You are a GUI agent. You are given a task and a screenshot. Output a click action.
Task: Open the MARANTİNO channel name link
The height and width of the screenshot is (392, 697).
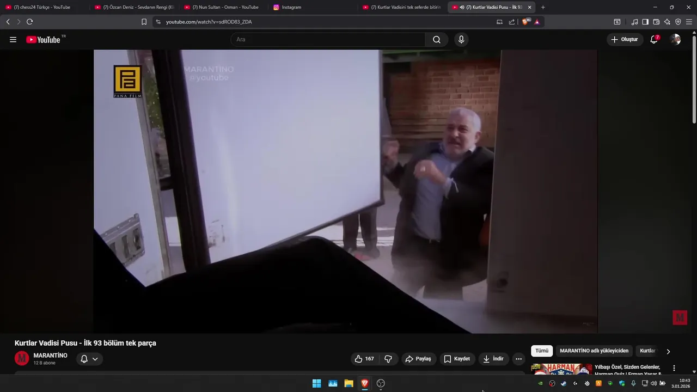[50, 356]
